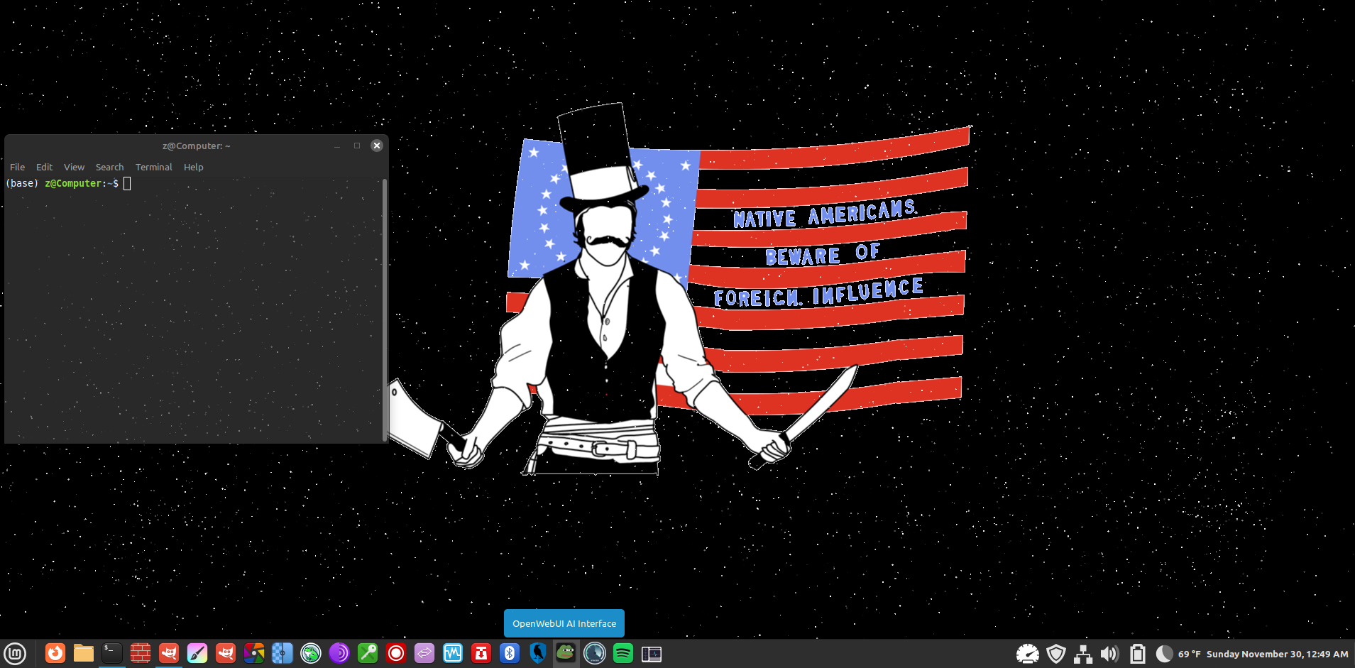Open the GIMP icon with running-indicator underline
1355x668 pixels.
[x=169, y=653]
